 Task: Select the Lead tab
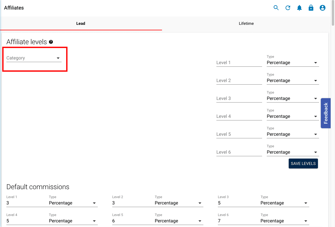[x=80, y=23]
